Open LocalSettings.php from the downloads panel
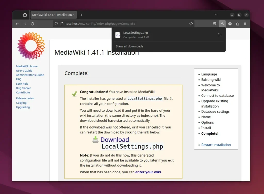Image resolution: width=264 pixels, height=194 pixels. tap(164, 35)
